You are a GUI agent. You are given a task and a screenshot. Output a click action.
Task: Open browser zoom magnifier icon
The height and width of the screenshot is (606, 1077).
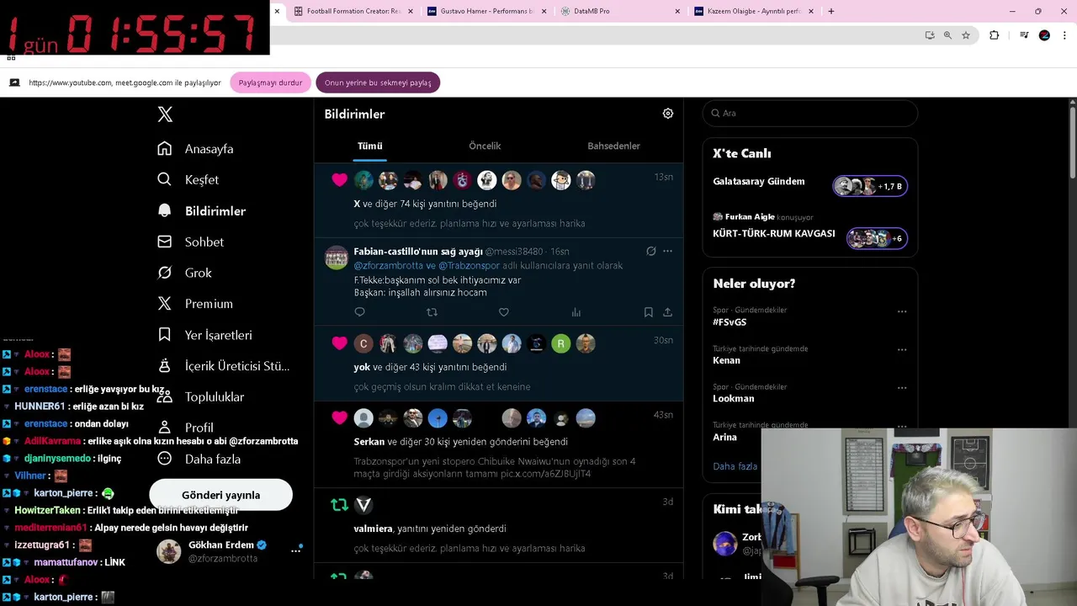tap(947, 35)
